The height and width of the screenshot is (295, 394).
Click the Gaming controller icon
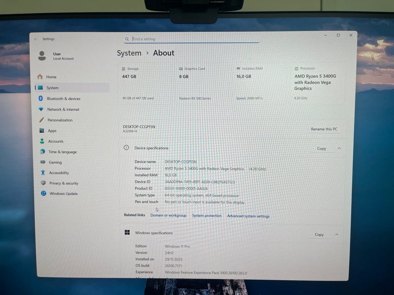[43, 162]
